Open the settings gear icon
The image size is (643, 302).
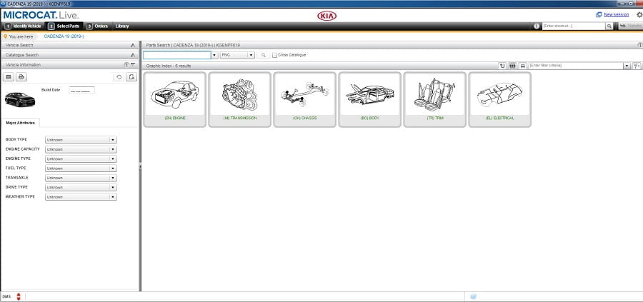(x=639, y=15)
